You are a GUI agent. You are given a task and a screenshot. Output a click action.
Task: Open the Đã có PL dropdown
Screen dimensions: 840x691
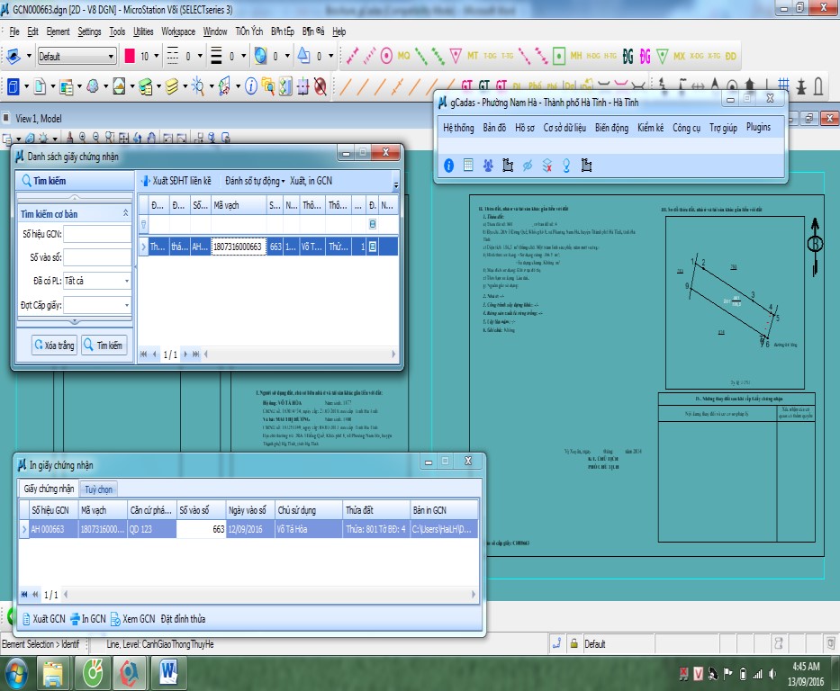coord(126,282)
